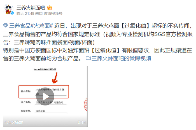Click the orange crown membership badge
196x130 pixels.
coord(49,8)
